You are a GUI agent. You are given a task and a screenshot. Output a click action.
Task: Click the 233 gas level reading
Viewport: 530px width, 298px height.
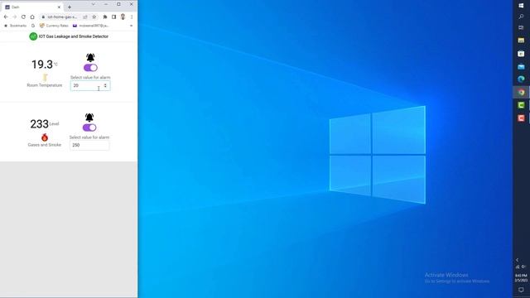pyautogui.click(x=40, y=124)
